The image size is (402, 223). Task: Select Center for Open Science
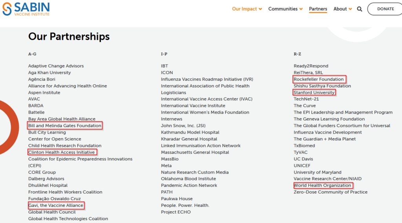pyautogui.click(x=55, y=139)
